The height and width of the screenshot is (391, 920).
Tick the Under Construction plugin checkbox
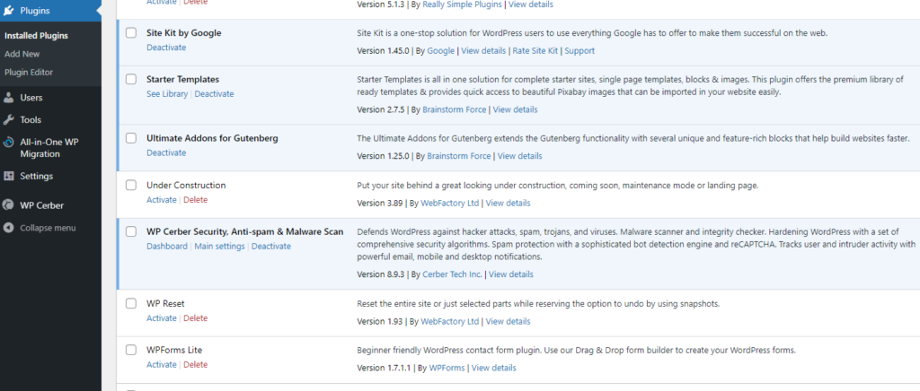(x=131, y=185)
